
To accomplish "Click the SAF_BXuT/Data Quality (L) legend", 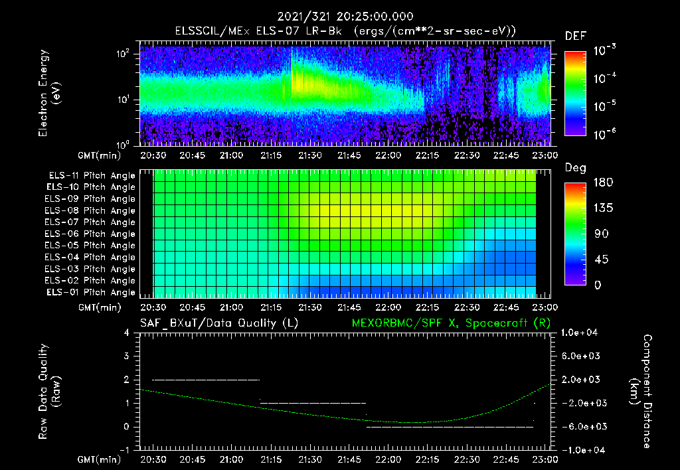I will tap(219, 323).
